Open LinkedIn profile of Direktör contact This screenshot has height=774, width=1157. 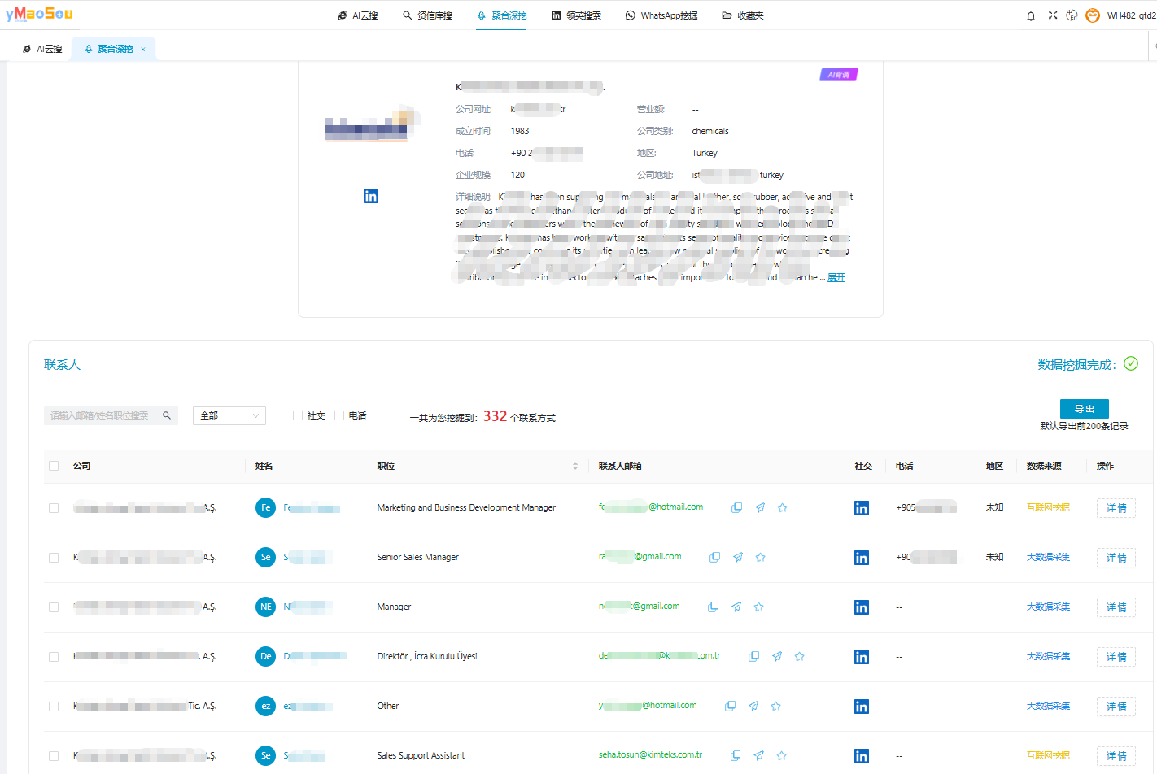[x=862, y=657]
